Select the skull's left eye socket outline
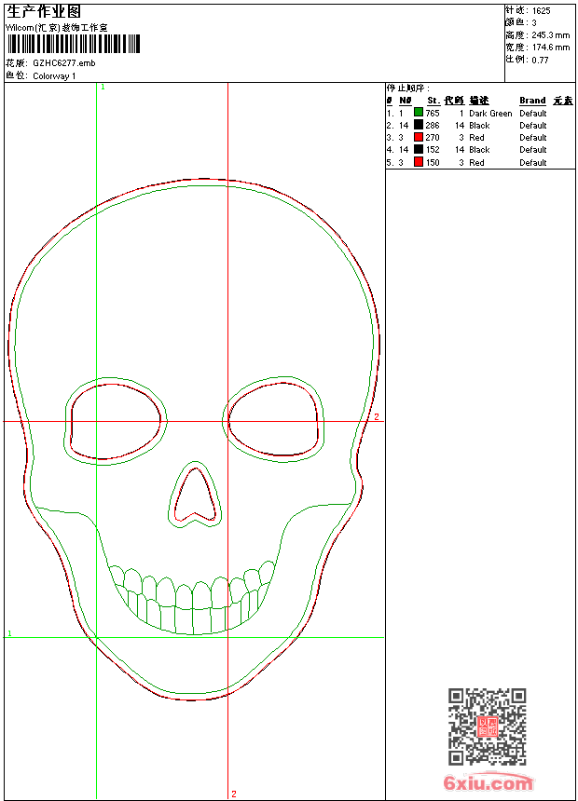 click(x=115, y=419)
